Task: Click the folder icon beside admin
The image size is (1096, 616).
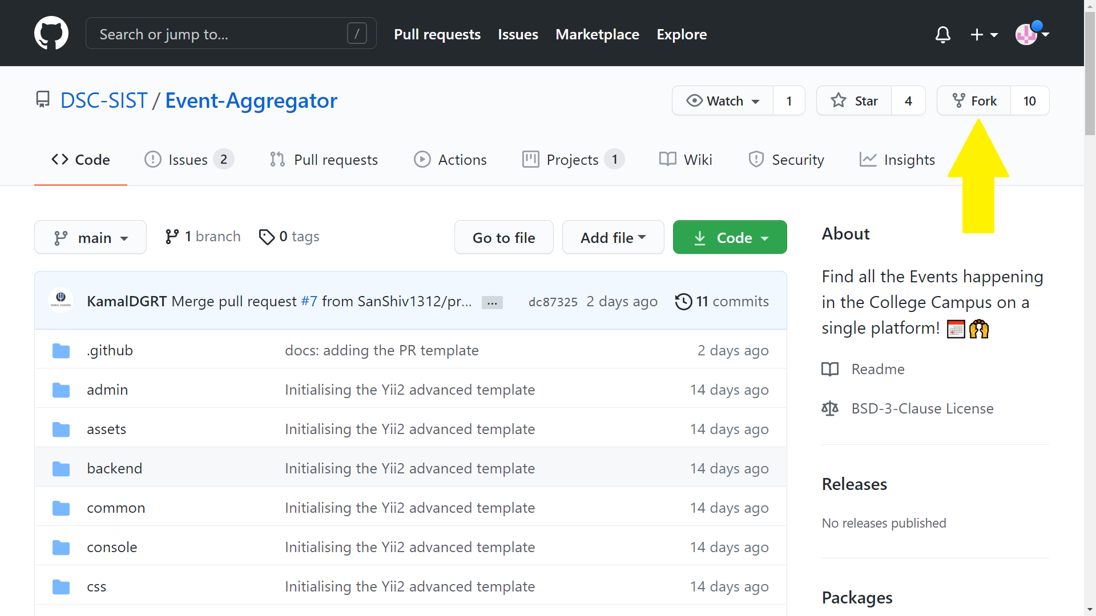Action: pyautogui.click(x=61, y=390)
